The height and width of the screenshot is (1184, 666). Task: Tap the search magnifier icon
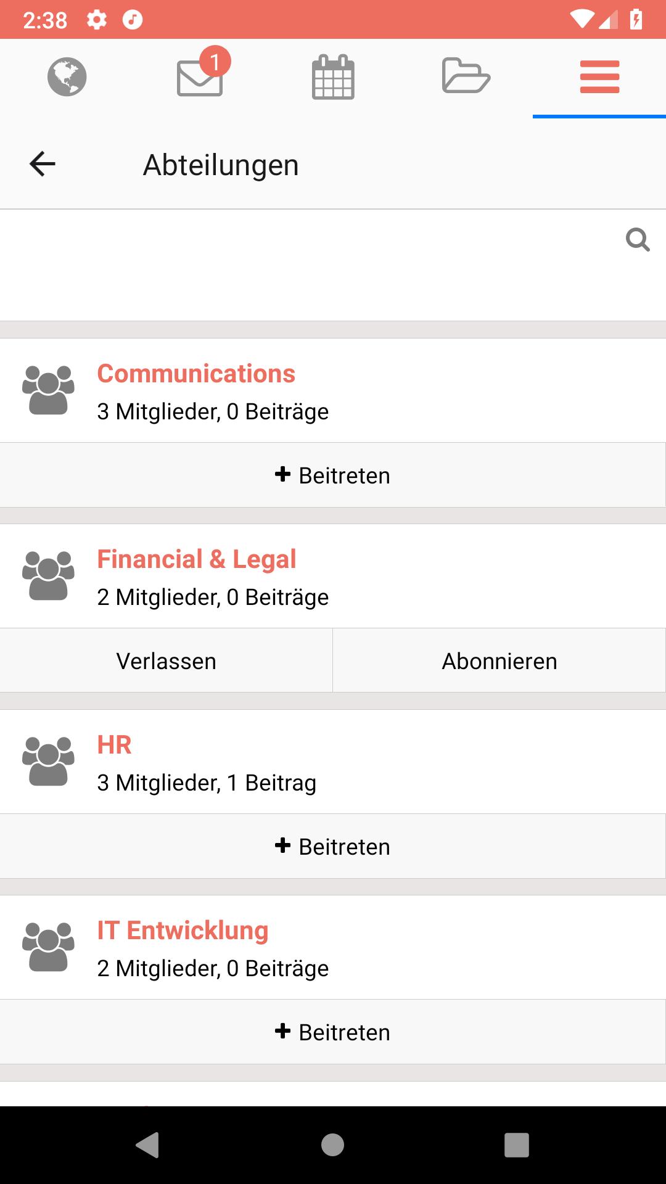tap(638, 239)
